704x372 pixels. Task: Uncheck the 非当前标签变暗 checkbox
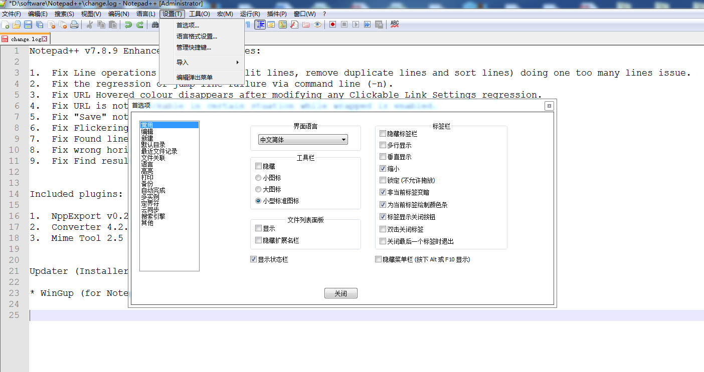383,192
